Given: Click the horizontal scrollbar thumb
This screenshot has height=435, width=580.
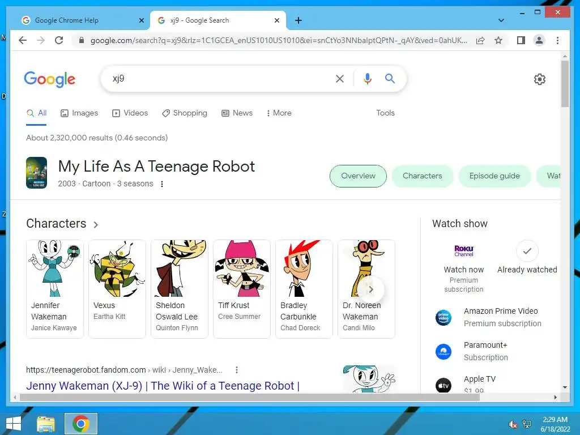Looking at the screenshot, I should 250,397.
